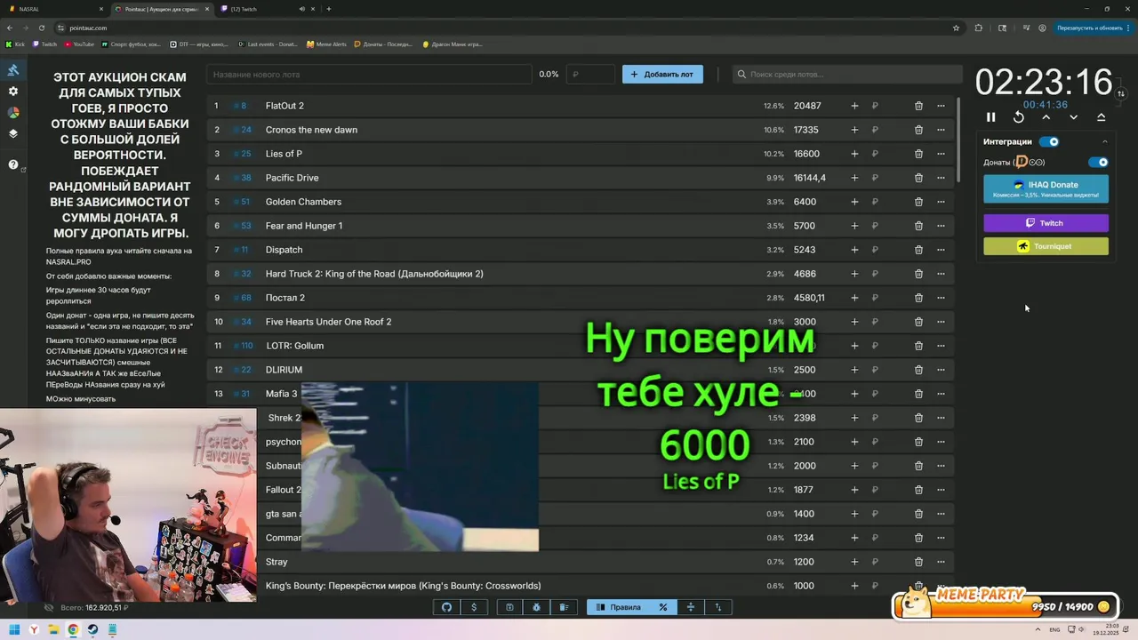
Task: Click the lot list vertical scrollbar
Action: [958, 140]
